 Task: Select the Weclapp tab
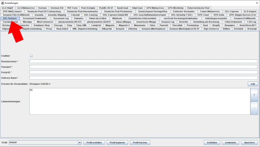(27, 22)
